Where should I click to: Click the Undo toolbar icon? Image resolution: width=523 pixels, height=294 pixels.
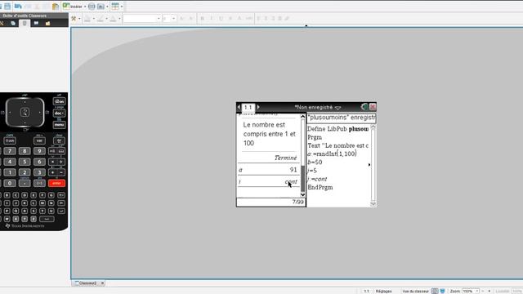point(18,6)
